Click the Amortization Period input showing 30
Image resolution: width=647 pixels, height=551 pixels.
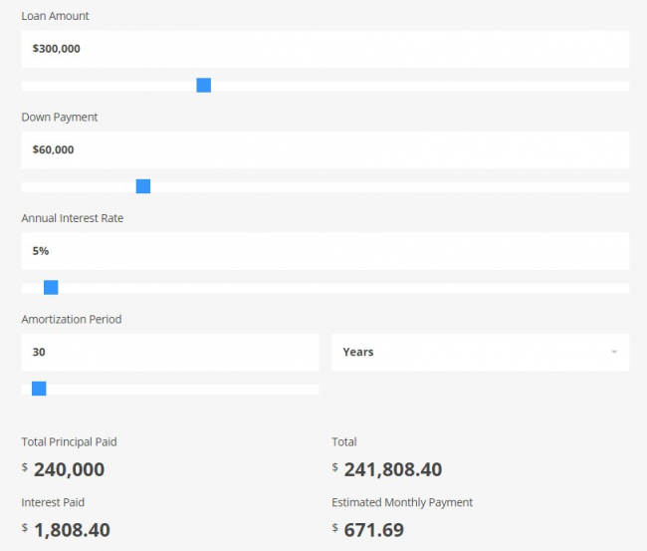pos(169,352)
